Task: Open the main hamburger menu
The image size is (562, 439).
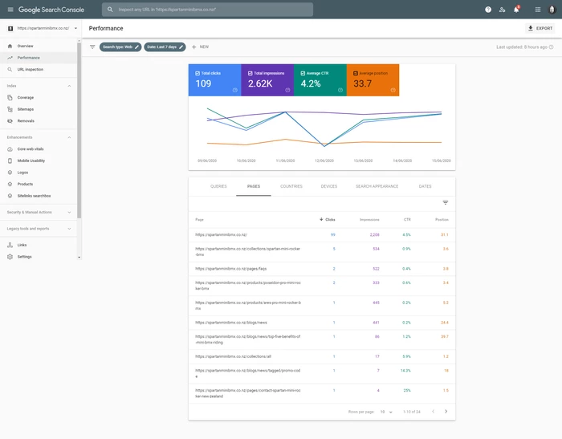Action: (x=10, y=10)
